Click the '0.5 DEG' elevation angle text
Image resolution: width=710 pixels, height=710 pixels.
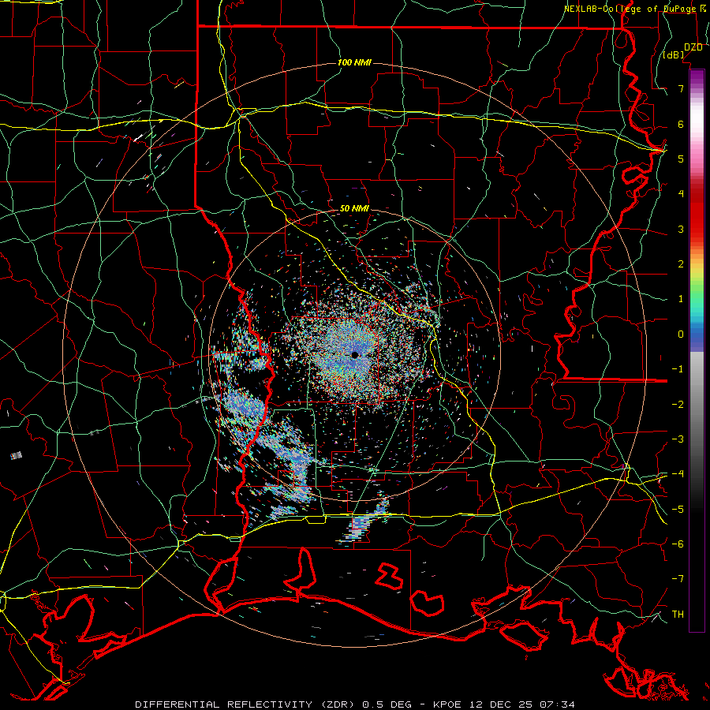pos(387,704)
